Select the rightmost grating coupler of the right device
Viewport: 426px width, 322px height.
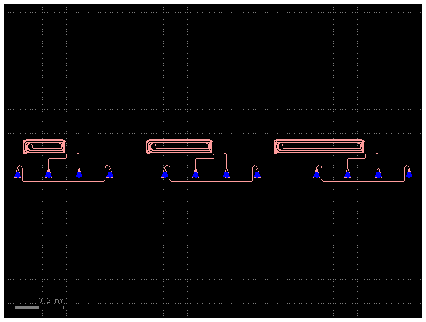pyautogui.click(x=409, y=174)
